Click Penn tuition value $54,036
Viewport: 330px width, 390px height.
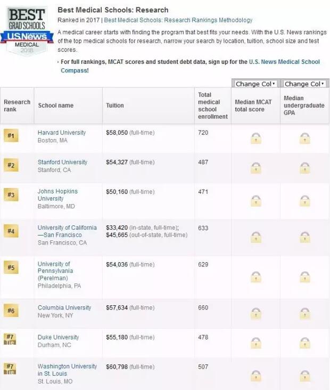(x=117, y=264)
